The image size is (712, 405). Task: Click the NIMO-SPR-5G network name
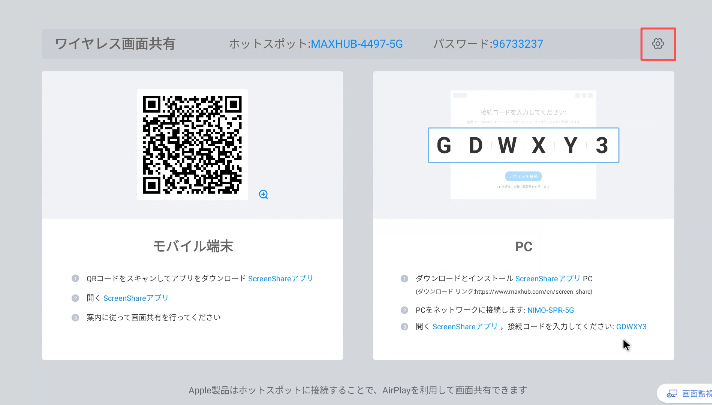tap(550, 310)
